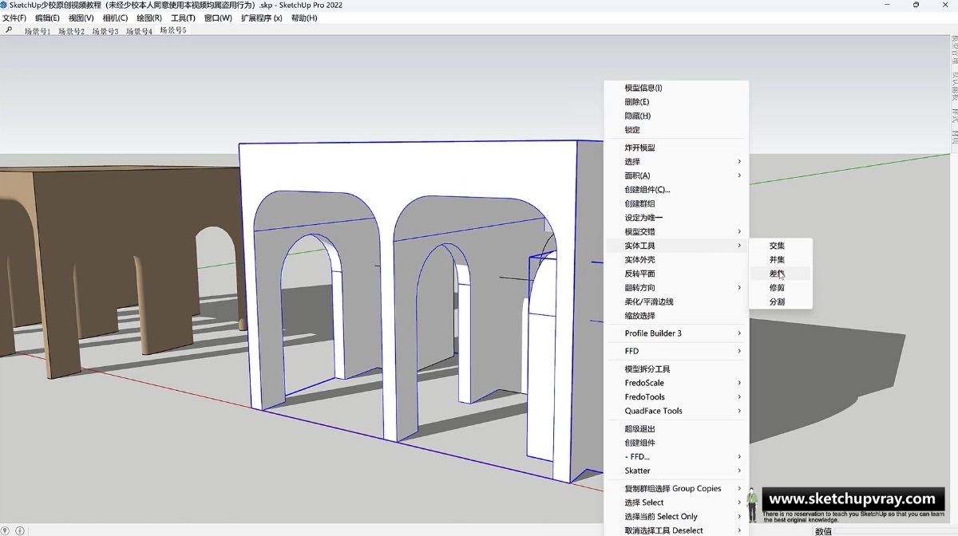The image size is (958, 536).
Task: Click the question mark status bar icon
Action: [6, 530]
